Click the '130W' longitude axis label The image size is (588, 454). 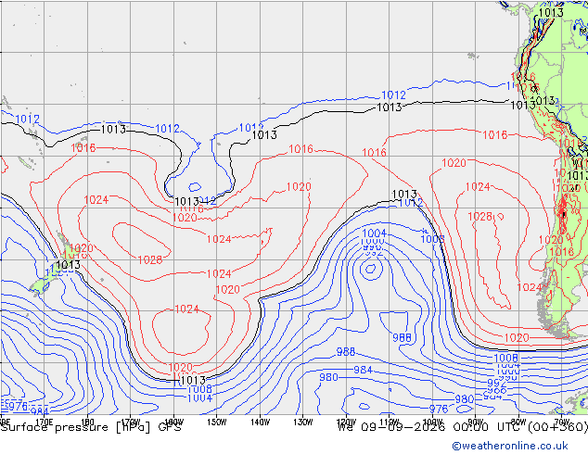(x=303, y=422)
